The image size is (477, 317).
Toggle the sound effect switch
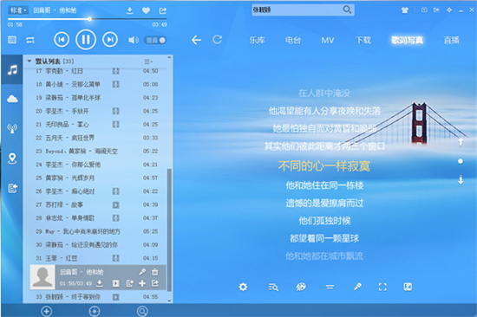point(155,40)
